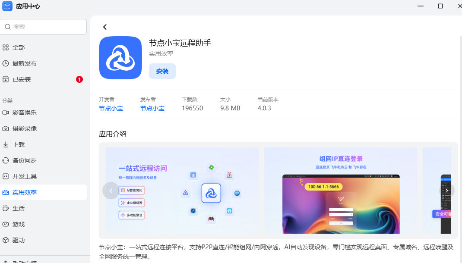Click the 实用效率 subtitle under the app name
The image size is (462, 263).
pyautogui.click(x=161, y=53)
